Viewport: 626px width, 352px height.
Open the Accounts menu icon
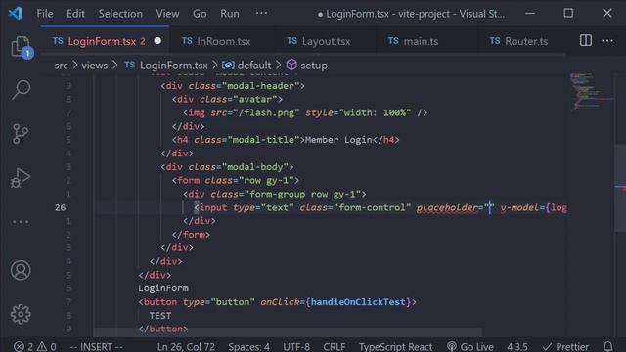tap(21, 270)
